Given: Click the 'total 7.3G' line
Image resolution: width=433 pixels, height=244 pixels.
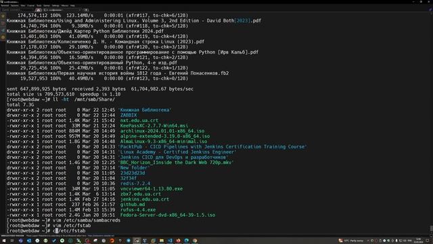Looking at the screenshot, I should click(x=20, y=104).
